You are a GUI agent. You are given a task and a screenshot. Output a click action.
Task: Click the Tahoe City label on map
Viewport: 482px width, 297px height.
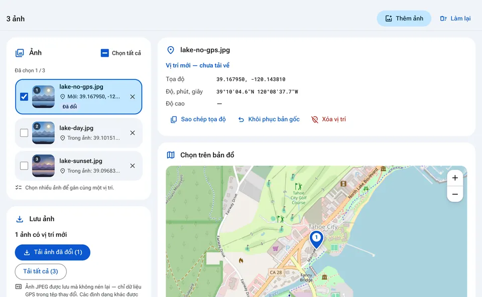pos(323,227)
